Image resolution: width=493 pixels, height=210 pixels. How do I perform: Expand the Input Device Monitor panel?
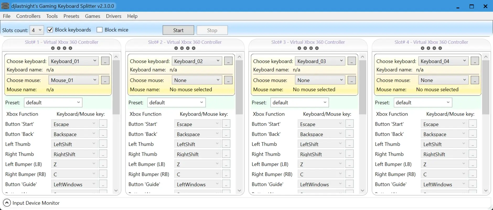pyautogui.click(x=7, y=203)
